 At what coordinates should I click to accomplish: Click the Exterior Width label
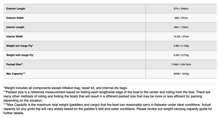tap(15, 18)
